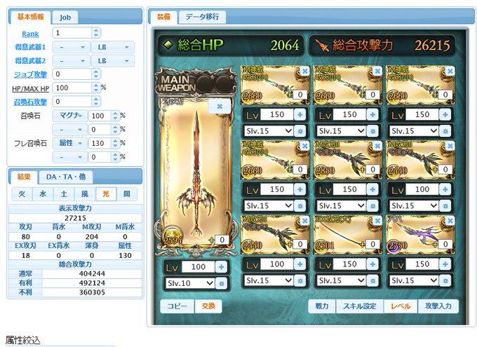Remove the main weapon with its X icon
Image resolution: width=477 pixels, height=347 pixels.
point(220,107)
